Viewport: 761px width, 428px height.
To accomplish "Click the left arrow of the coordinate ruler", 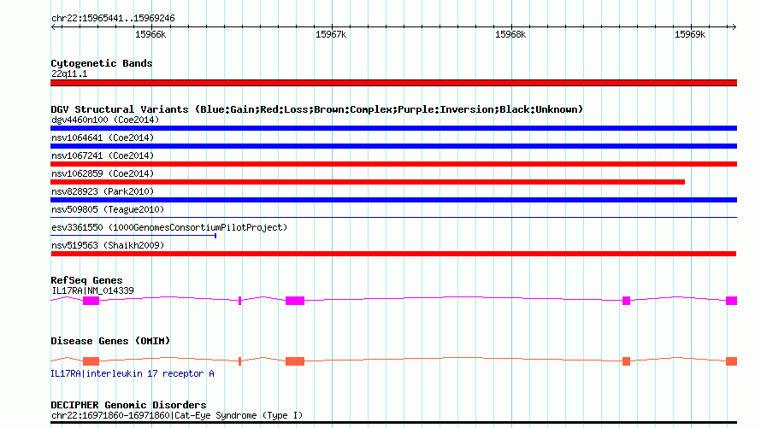I will click(53, 26).
